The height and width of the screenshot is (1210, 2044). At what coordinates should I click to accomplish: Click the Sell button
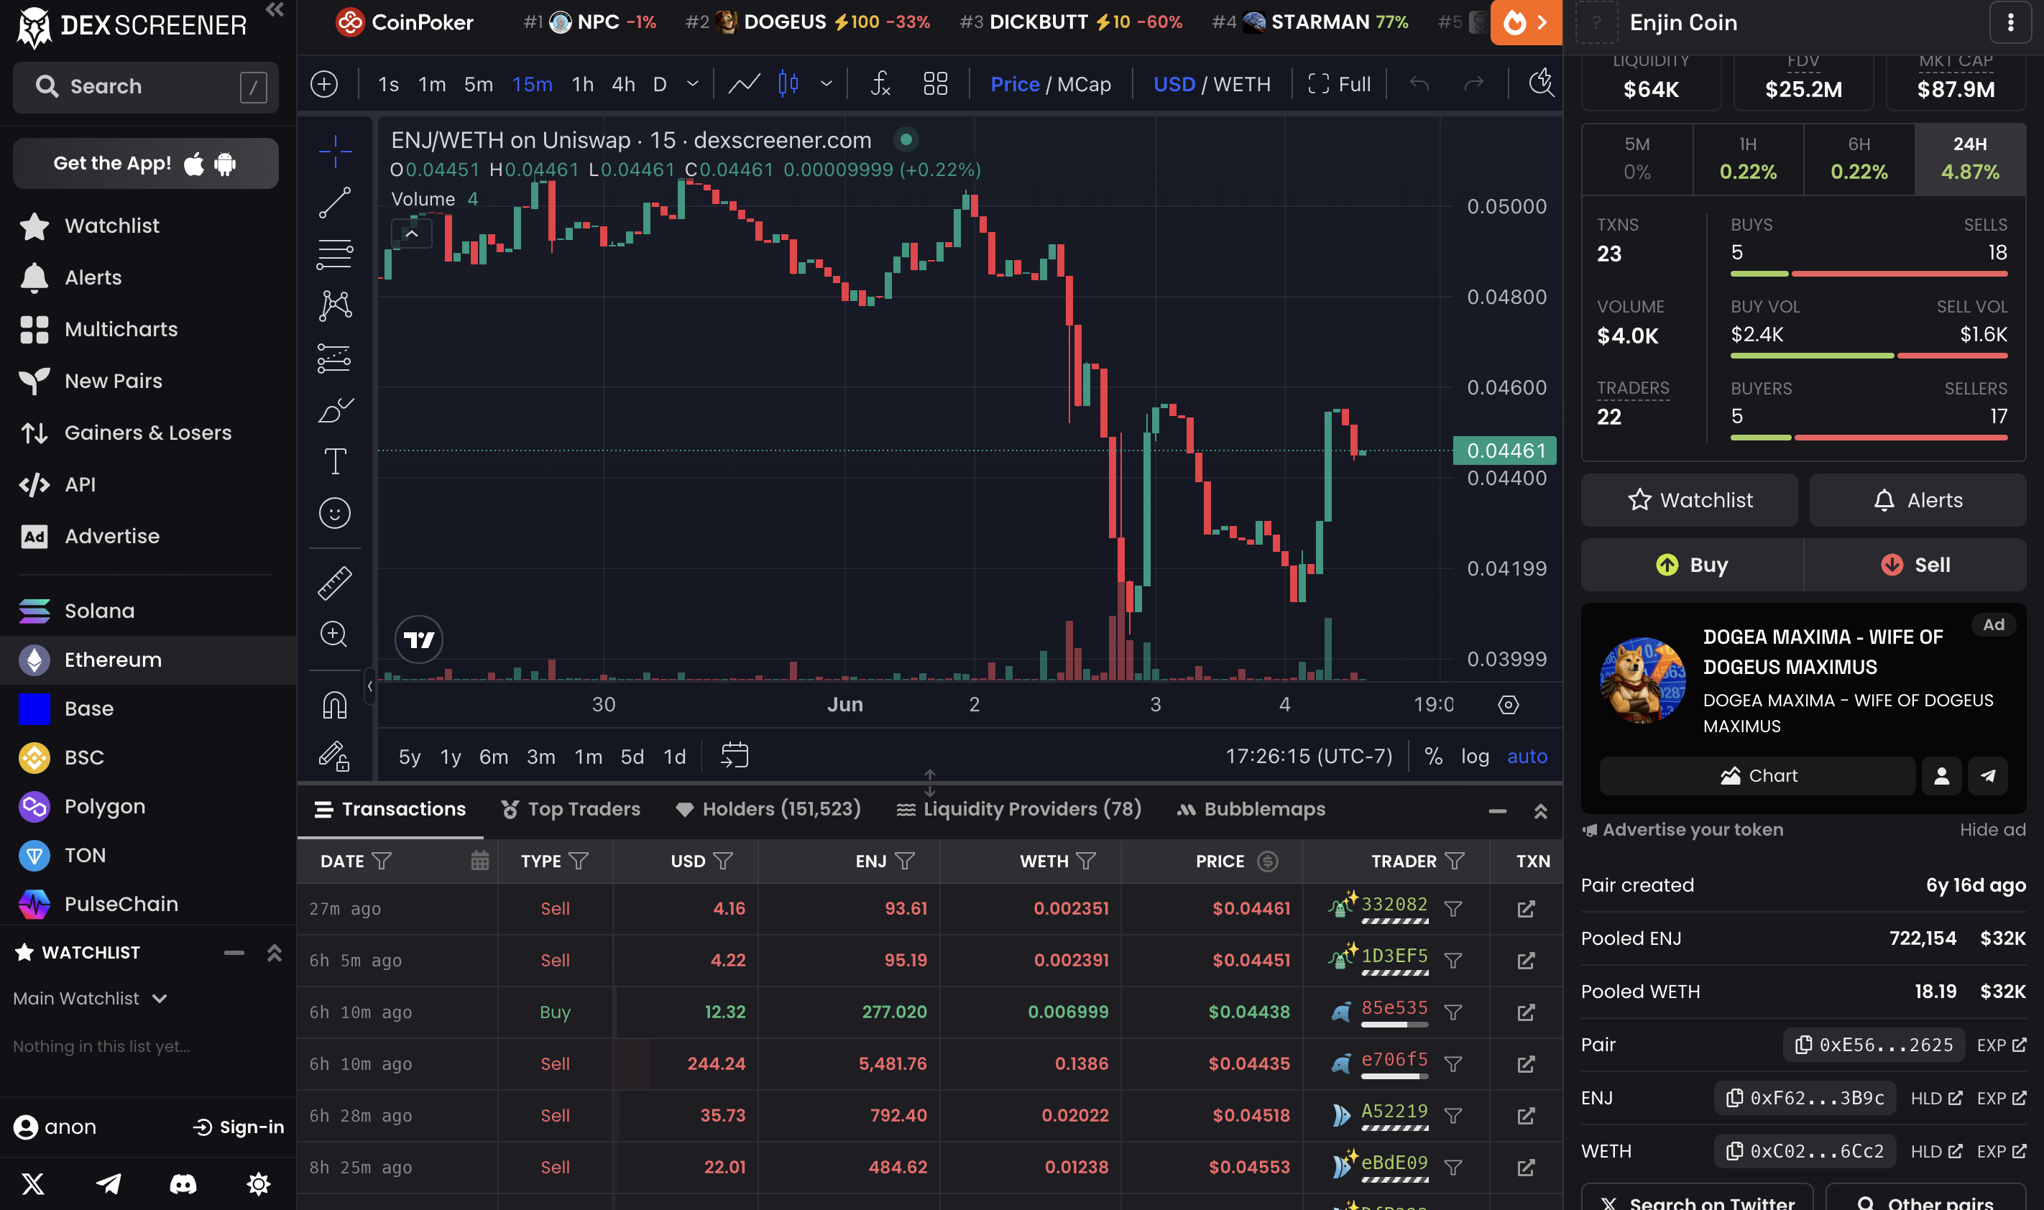click(1915, 564)
